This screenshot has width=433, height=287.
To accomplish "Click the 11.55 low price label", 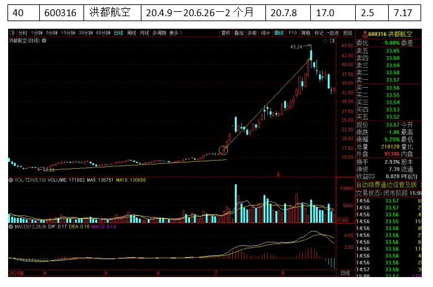I will [49, 170].
